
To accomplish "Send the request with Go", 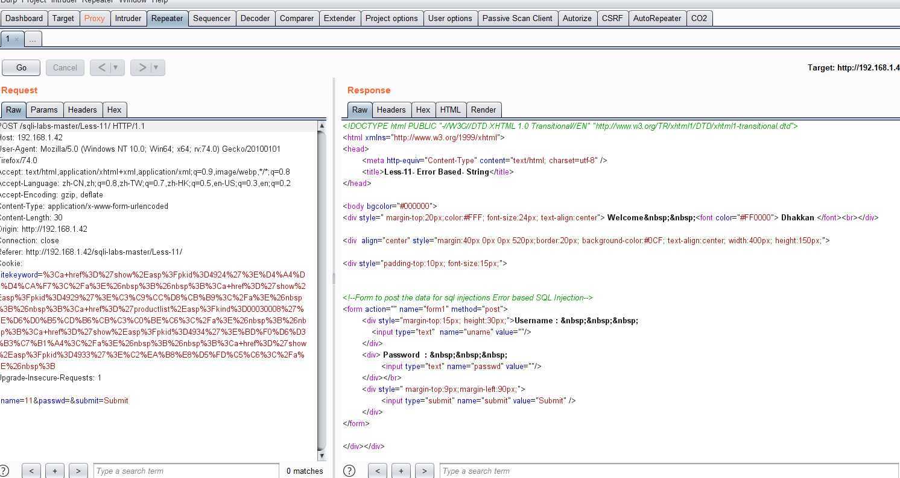I will [x=21, y=67].
